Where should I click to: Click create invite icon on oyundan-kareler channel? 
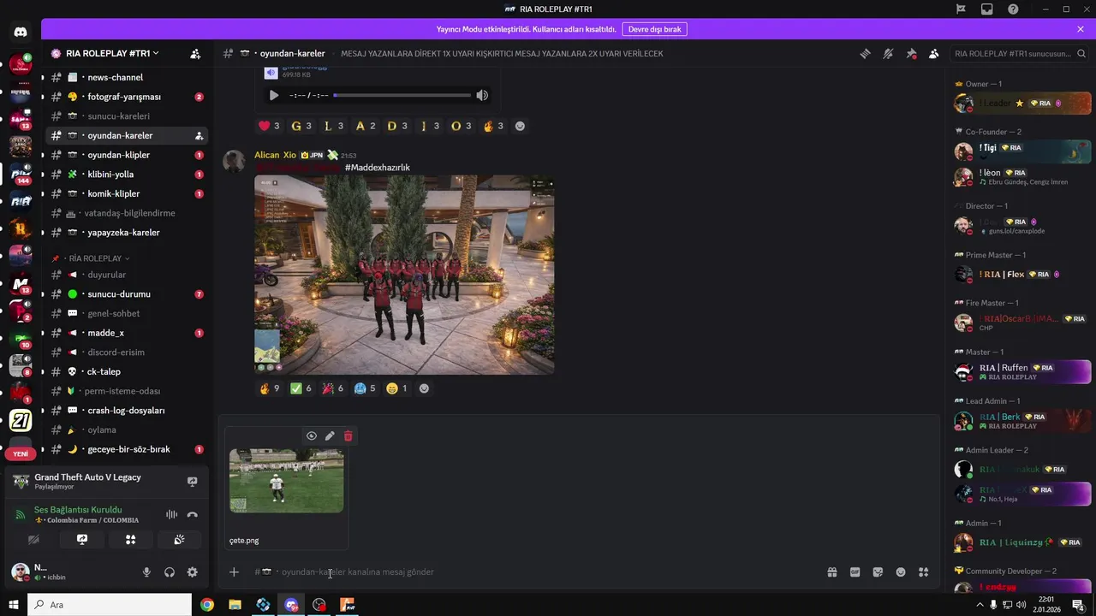click(x=199, y=135)
